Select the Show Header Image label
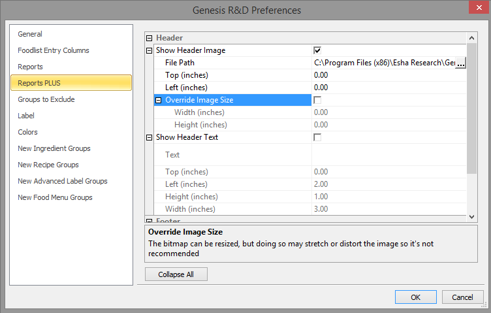Screen dimensions: 491x313 pos(191,50)
